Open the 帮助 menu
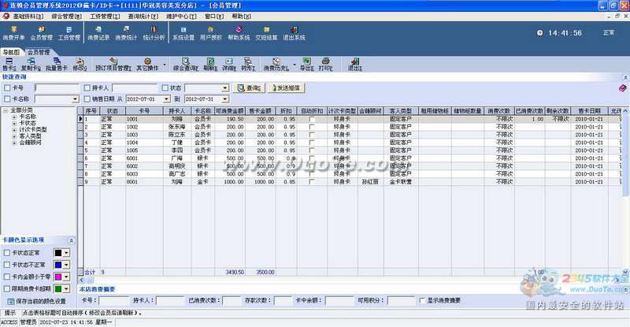Screen dimensions: 630x327 (x=241, y=17)
